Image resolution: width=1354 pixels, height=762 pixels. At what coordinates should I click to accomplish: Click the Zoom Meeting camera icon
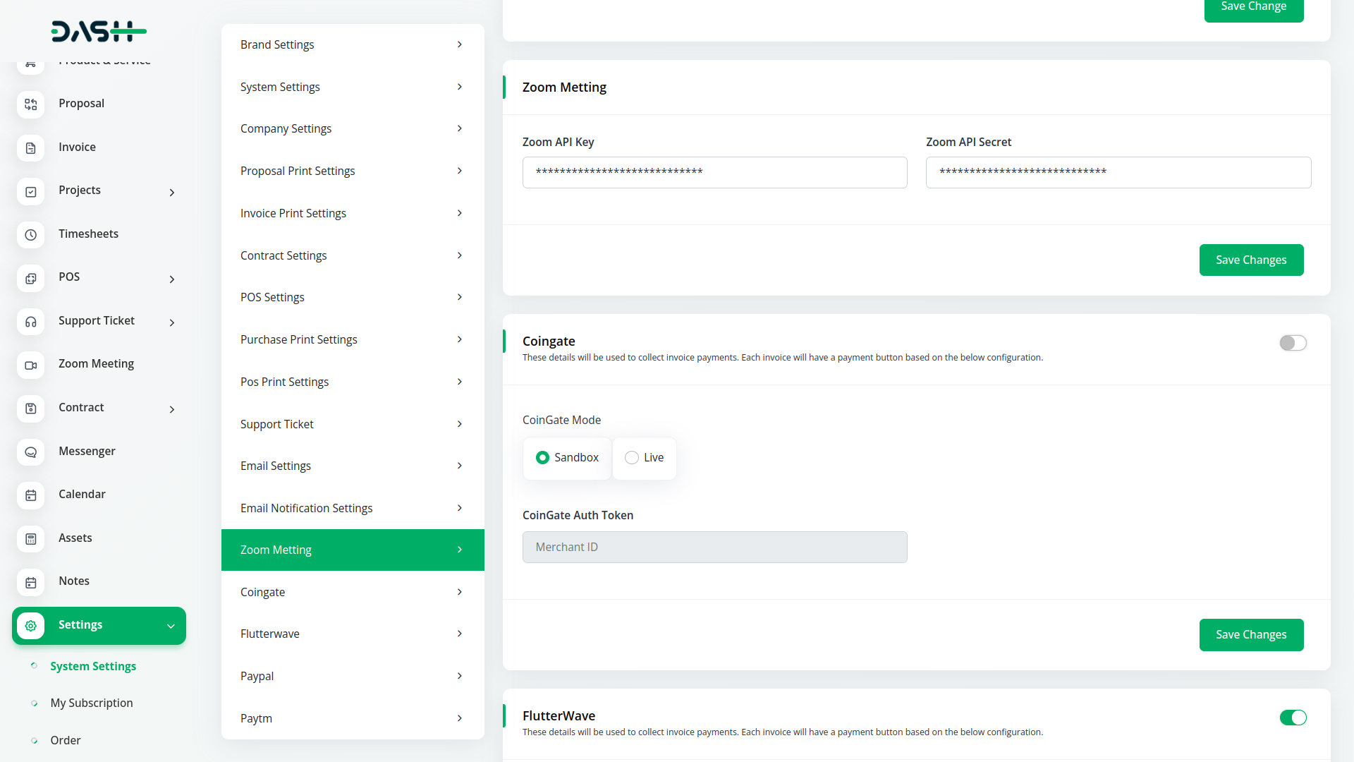click(x=30, y=365)
